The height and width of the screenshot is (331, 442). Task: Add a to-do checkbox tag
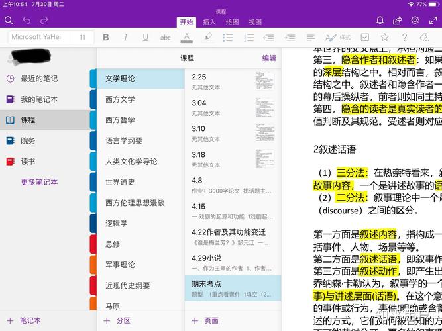click(365, 37)
